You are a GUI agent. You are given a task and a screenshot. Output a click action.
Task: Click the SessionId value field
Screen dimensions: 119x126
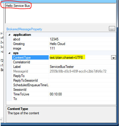[82, 90]
